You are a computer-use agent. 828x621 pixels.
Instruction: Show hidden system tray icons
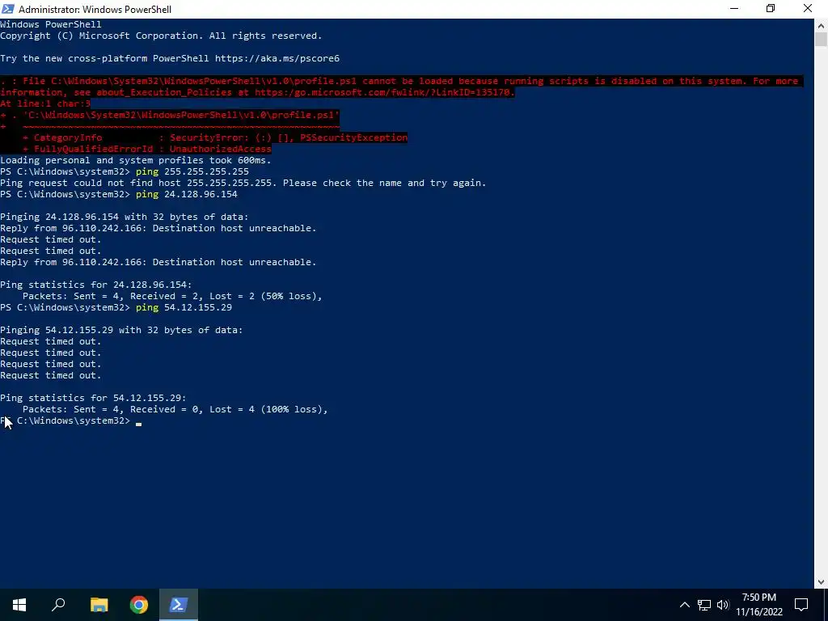pos(684,605)
